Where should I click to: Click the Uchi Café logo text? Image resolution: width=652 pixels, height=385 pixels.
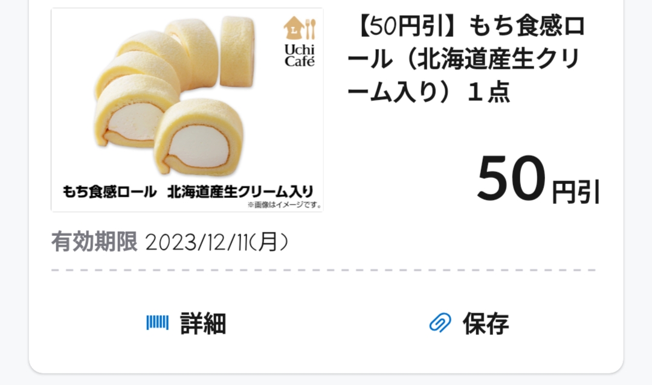pos(299,56)
